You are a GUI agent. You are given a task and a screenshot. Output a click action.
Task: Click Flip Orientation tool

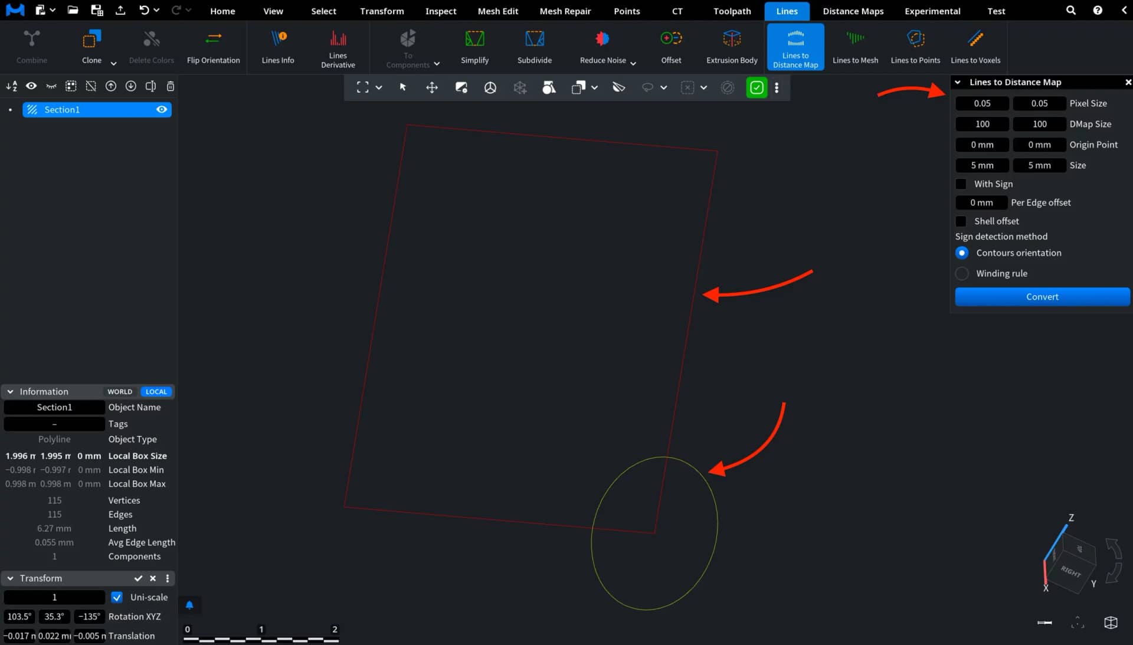point(213,47)
